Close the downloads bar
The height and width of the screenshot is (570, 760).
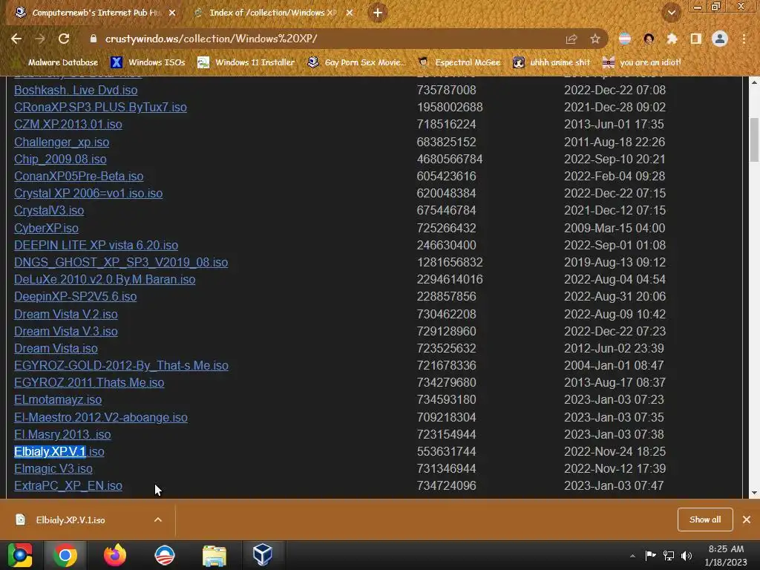pos(747,520)
